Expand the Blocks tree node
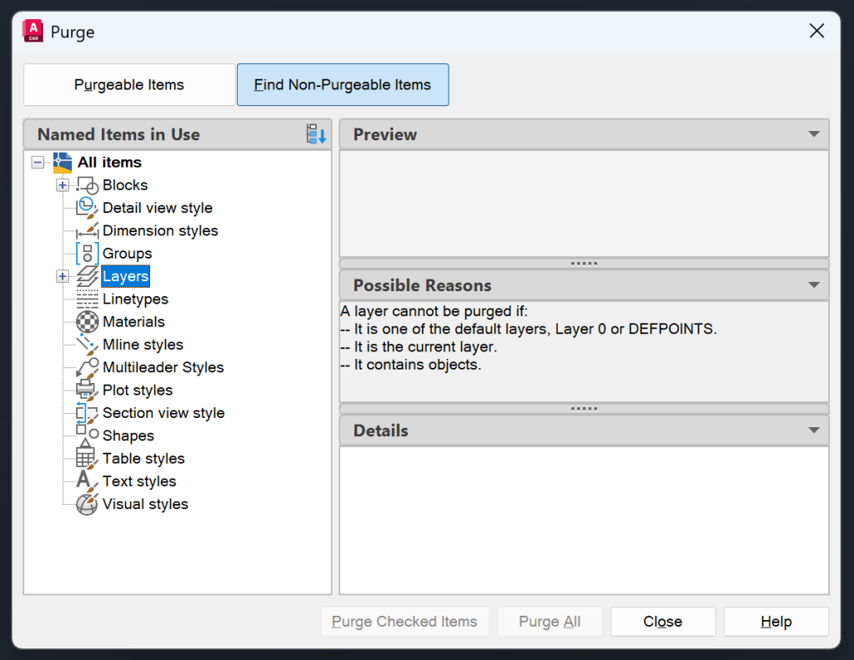Image resolution: width=854 pixels, height=660 pixels. pos(63,184)
